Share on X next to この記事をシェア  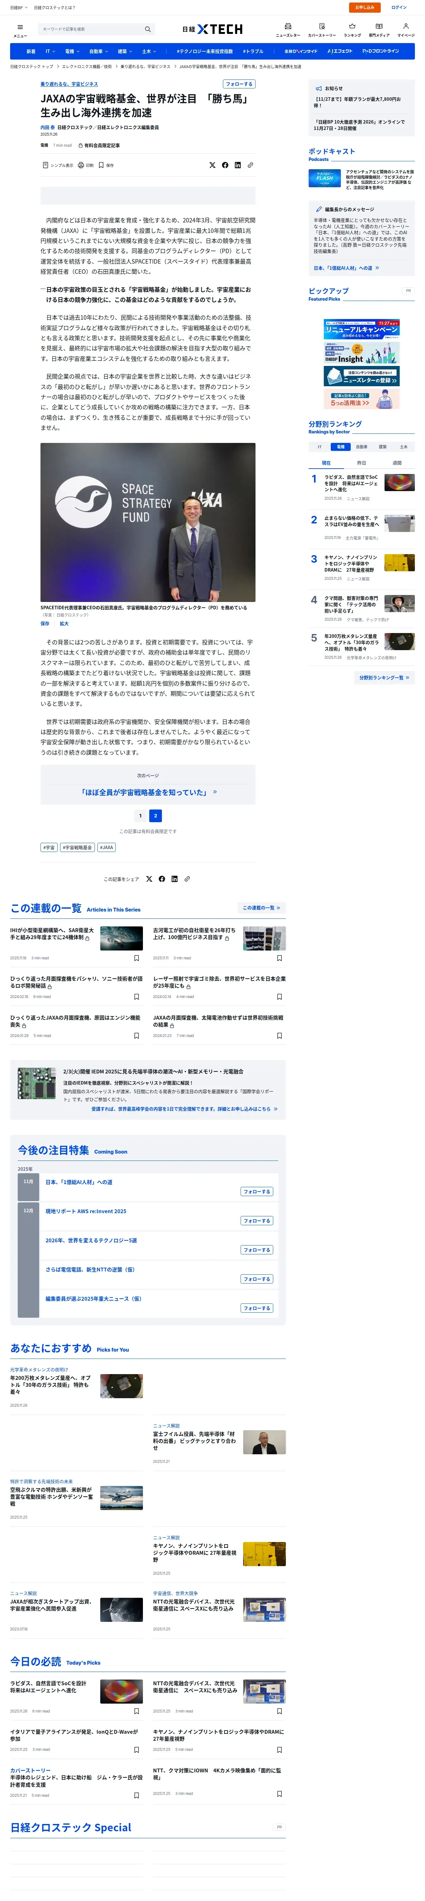(x=149, y=879)
